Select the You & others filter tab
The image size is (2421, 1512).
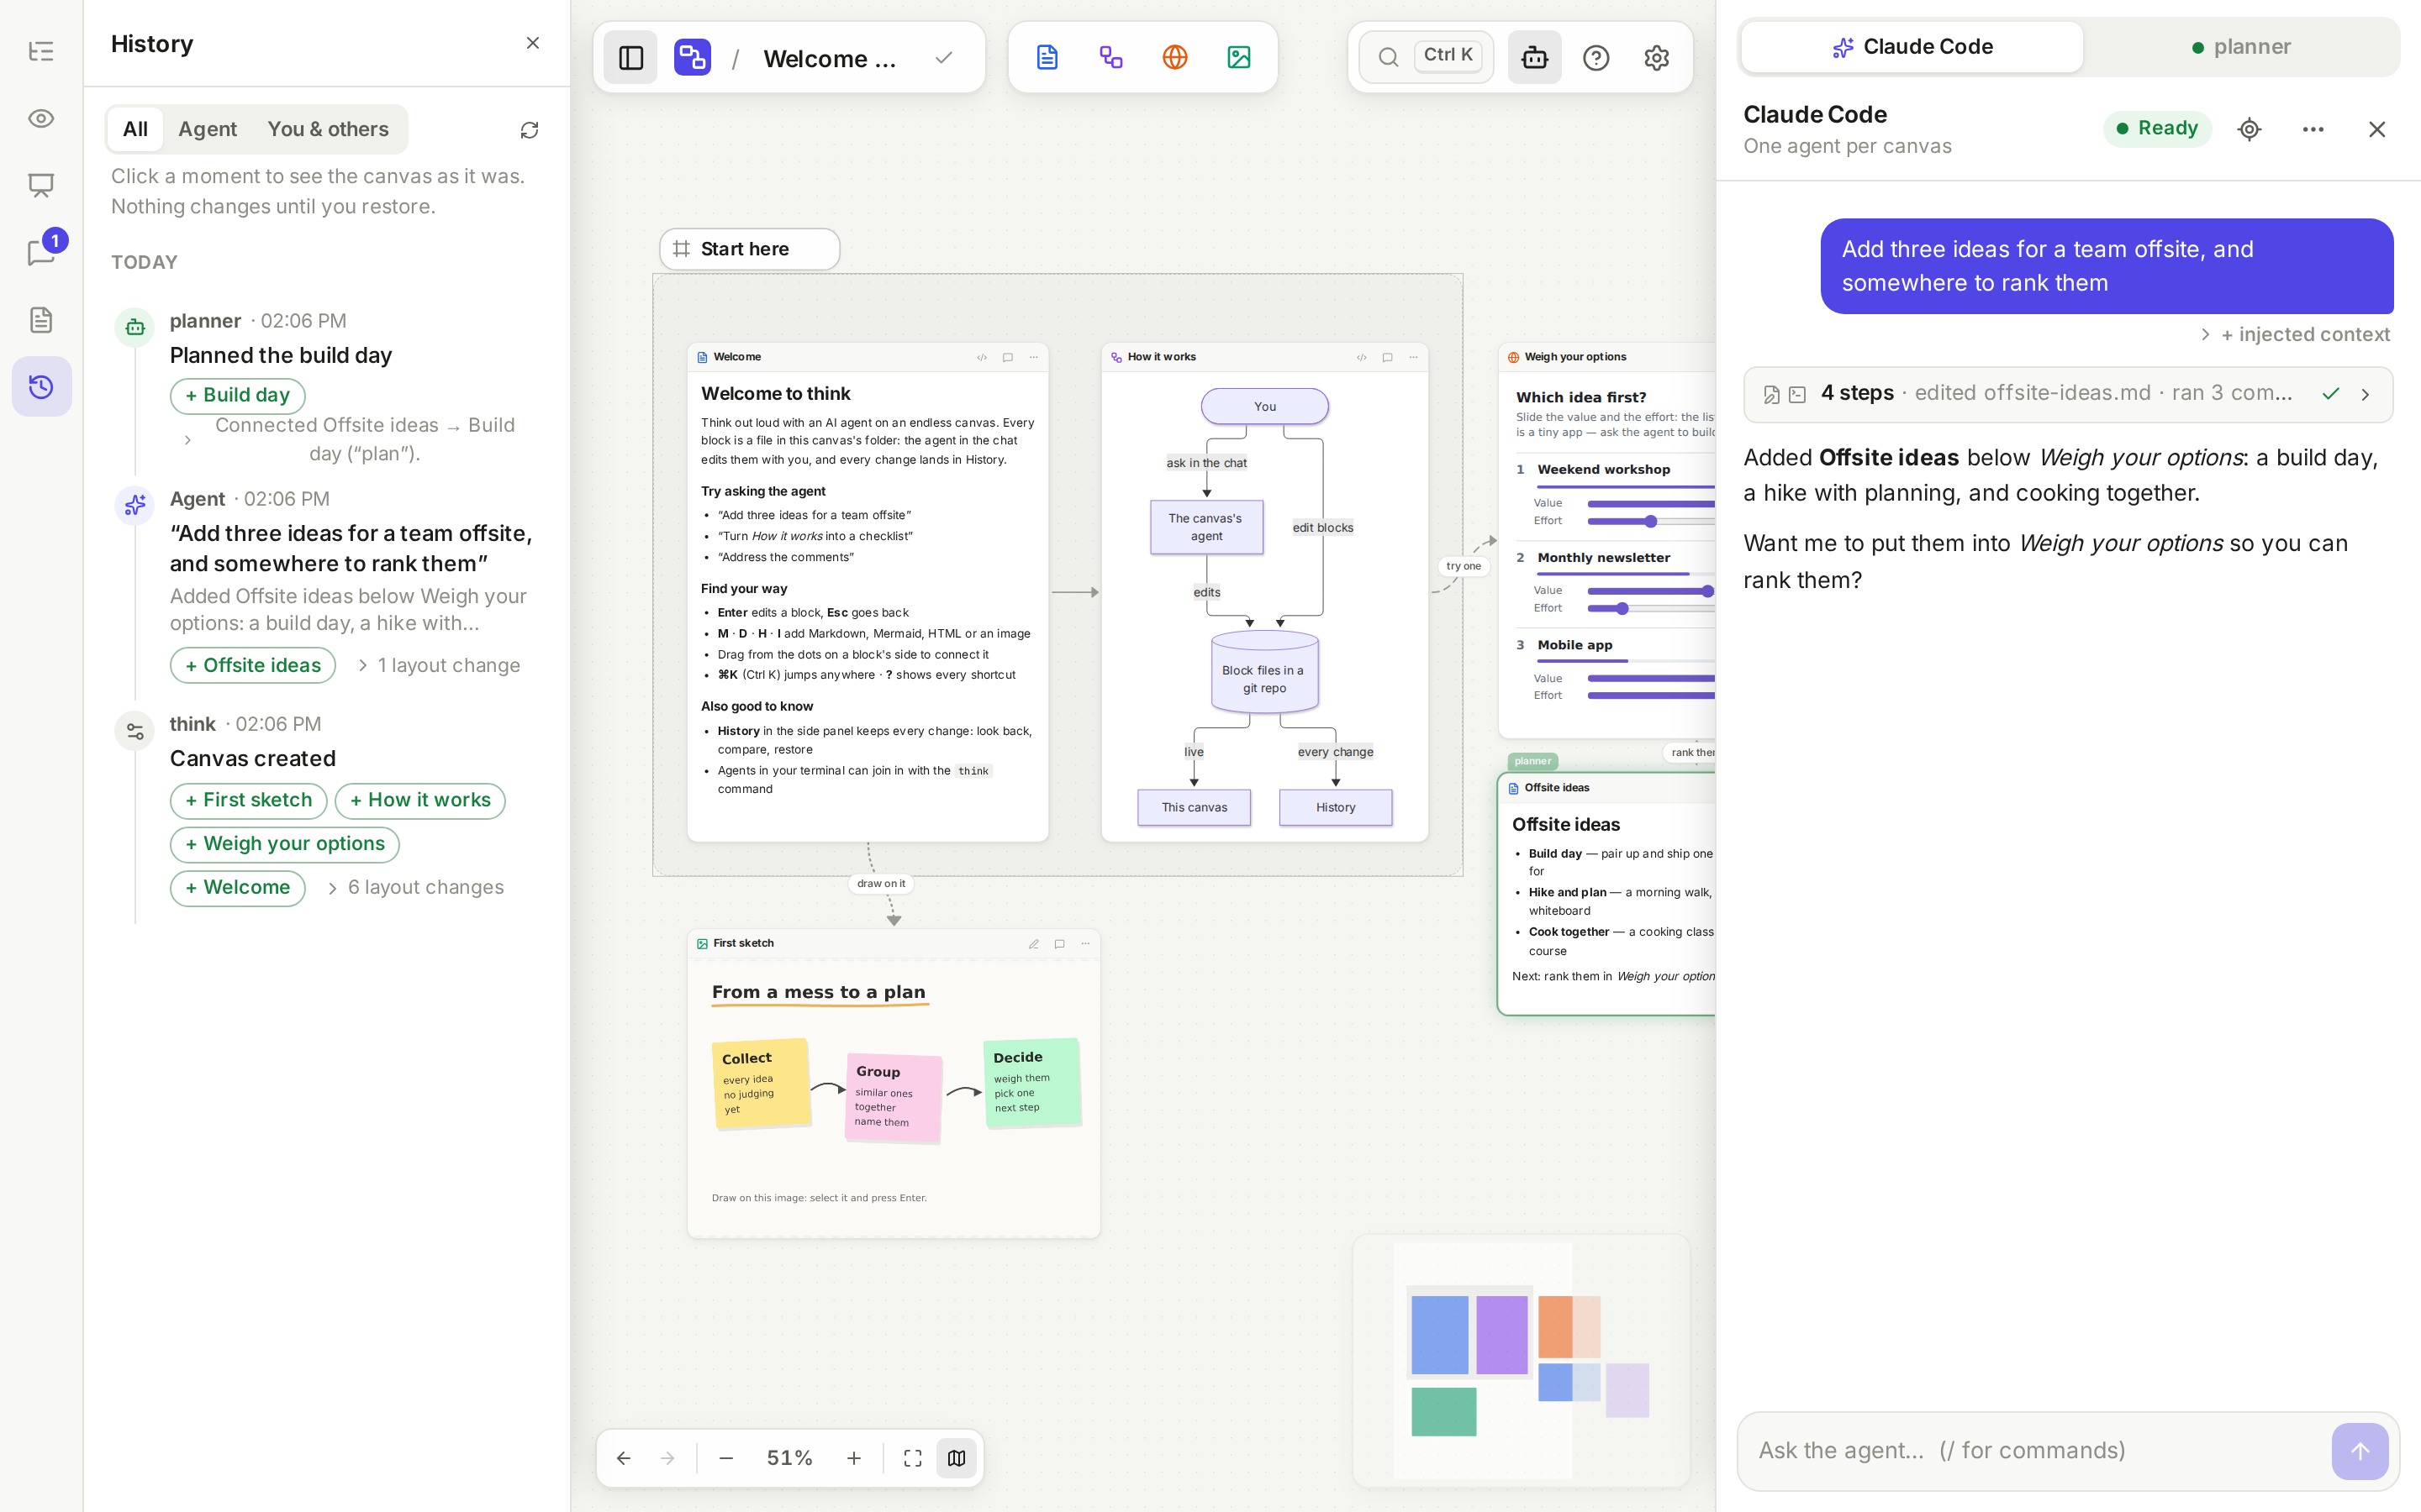(328, 129)
